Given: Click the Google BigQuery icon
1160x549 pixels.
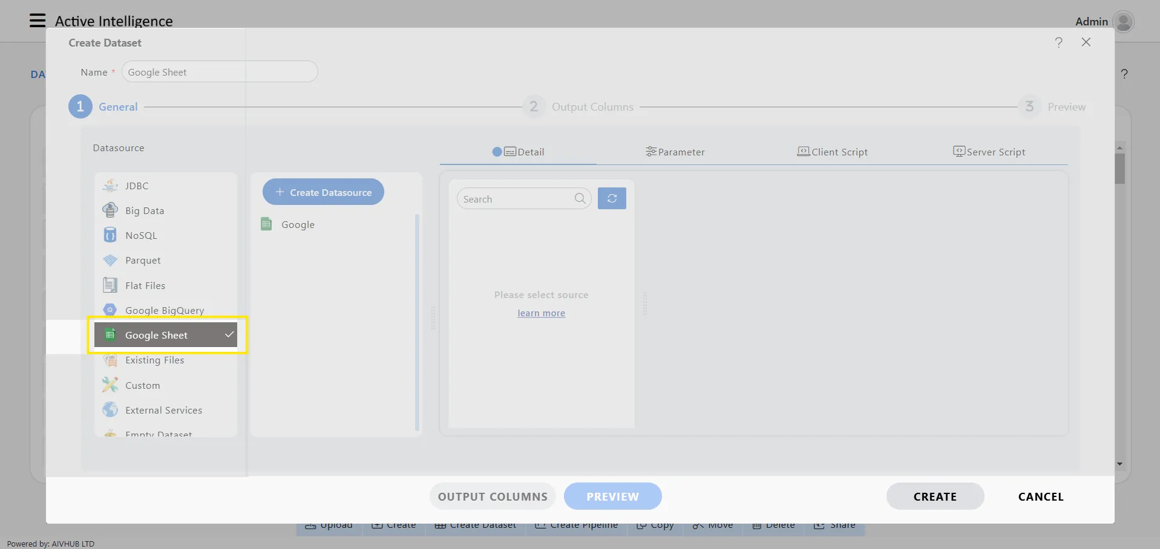Looking at the screenshot, I should tap(110, 310).
